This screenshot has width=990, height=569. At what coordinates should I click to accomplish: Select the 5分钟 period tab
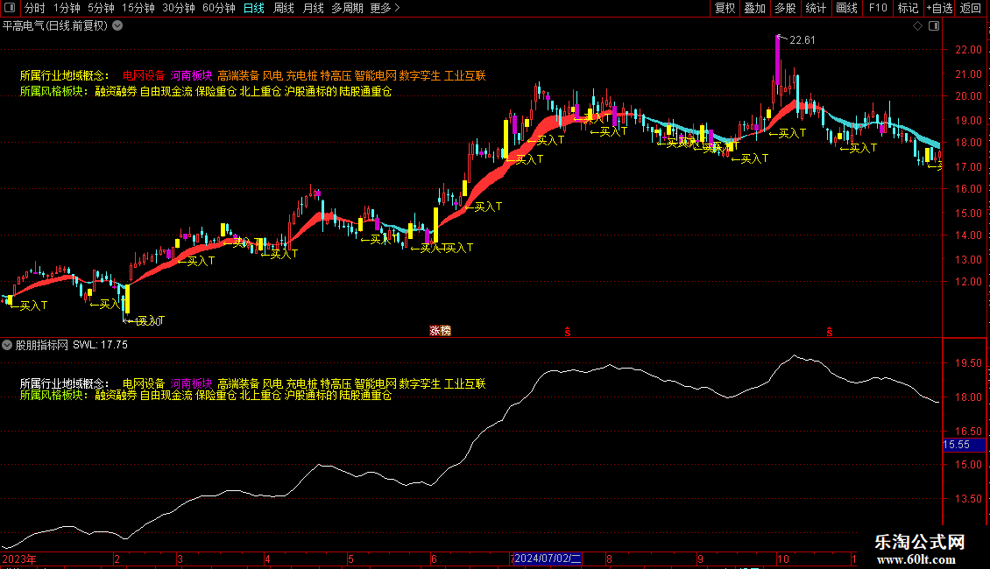pyautogui.click(x=101, y=8)
